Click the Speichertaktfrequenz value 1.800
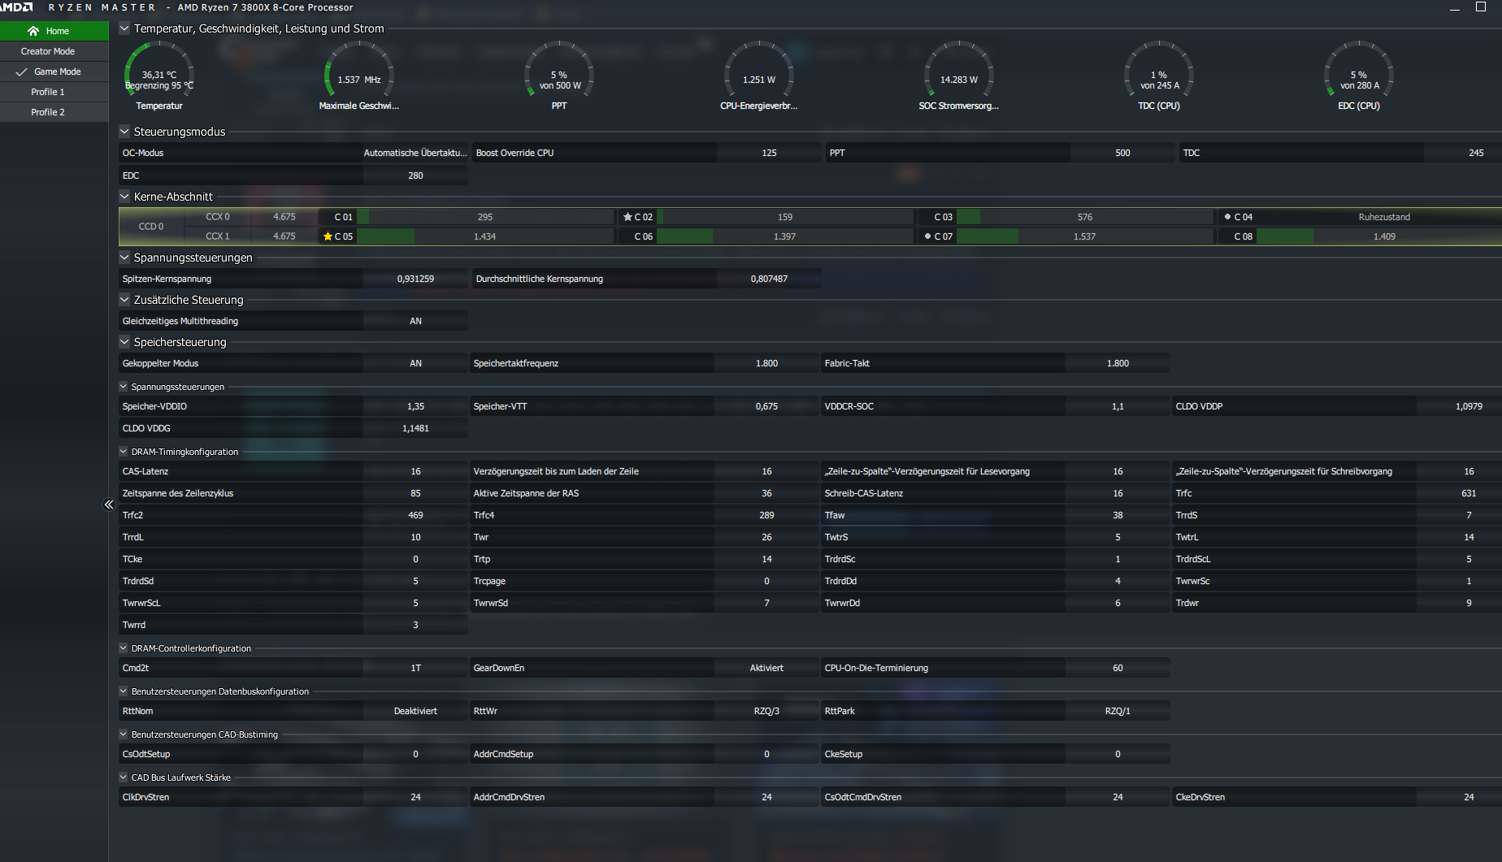Image resolution: width=1502 pixels, height=862 pixels. pos(766,363)
